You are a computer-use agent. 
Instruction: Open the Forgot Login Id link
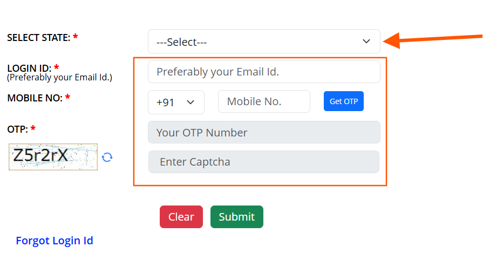[x=55, y=241]
